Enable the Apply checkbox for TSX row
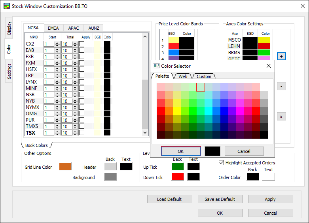The width and height of the screenshot is (309, 223). coord(82,133)
